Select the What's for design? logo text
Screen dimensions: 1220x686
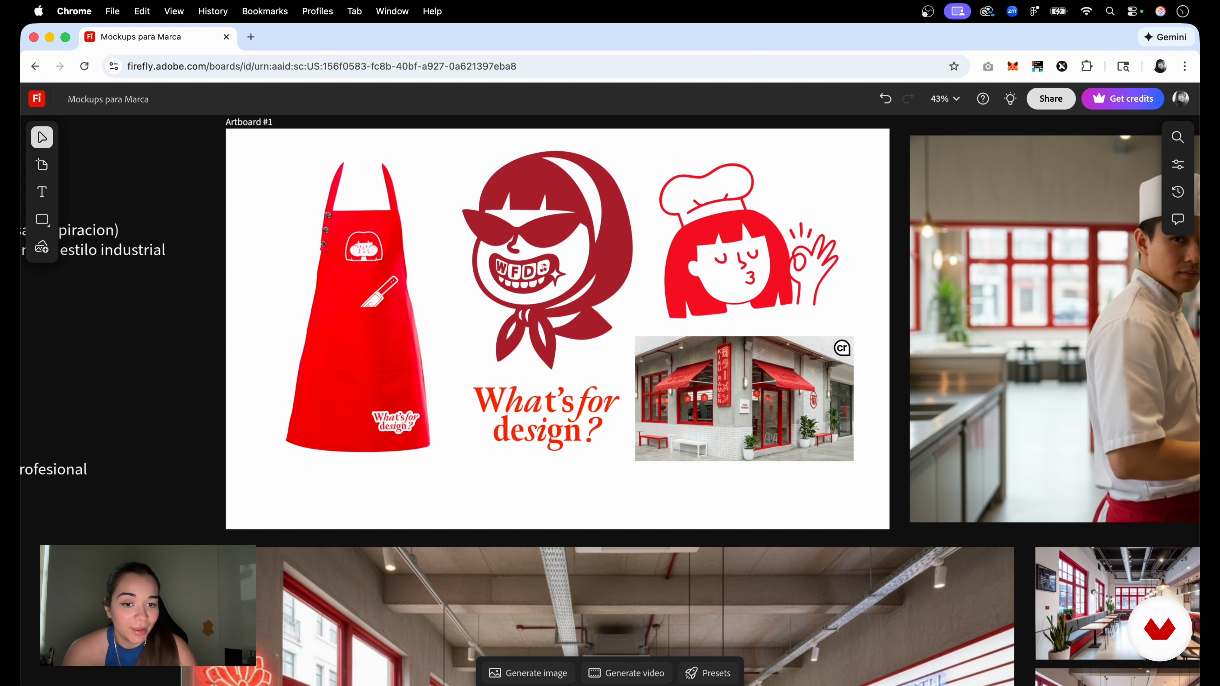pos(546,418)
